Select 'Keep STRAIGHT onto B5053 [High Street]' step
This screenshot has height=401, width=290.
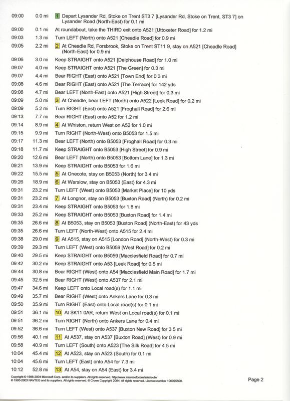(x=111, y=149)
